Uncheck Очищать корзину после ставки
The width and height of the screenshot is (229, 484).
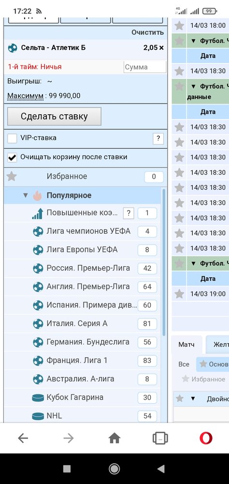(13, 157)
